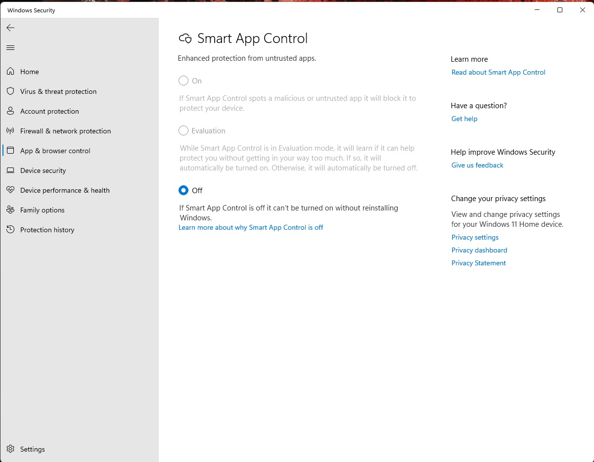The image size is (594, 462).
Task: Click the Protection history clock icon
Action: point(10,230)
